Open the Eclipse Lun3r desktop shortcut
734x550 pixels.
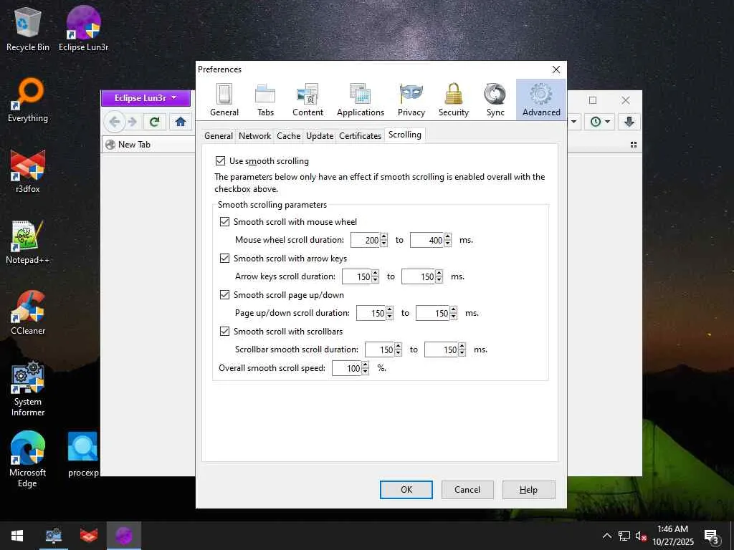click(x=83, y=29)
